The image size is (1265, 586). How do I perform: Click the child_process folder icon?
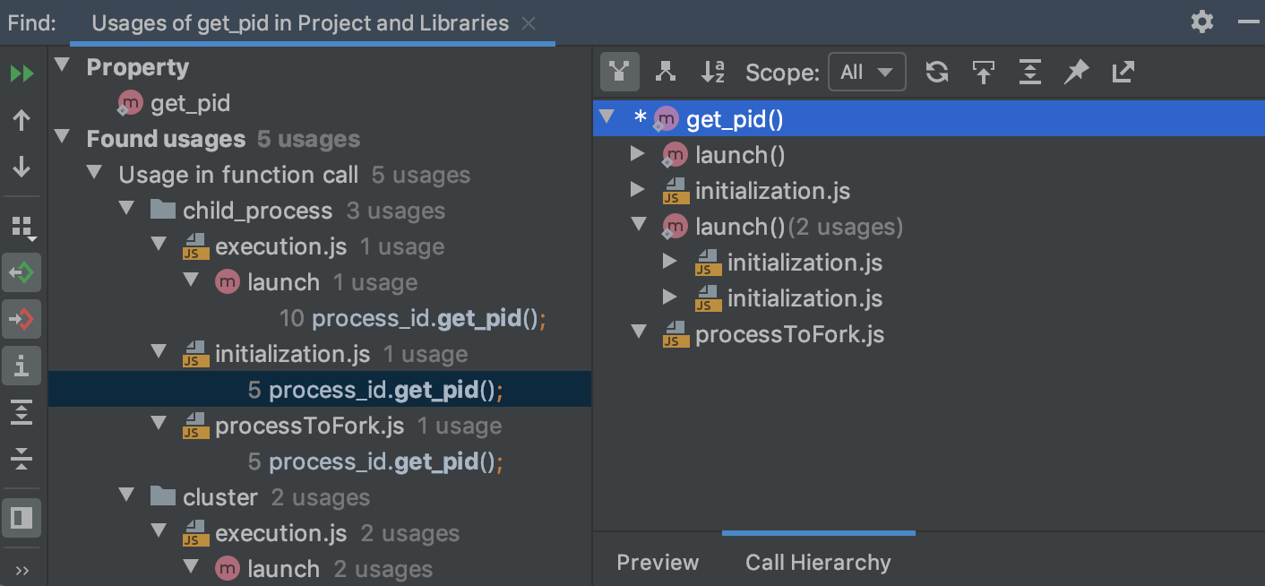(163, 210)
